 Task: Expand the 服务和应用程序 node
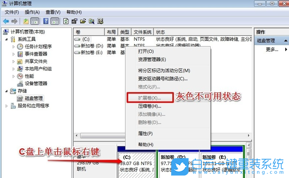coord(7,106)
